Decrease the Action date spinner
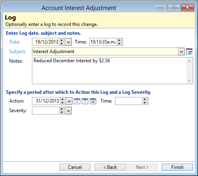Image resolution: width=198 pixels, height=176 pixels. (x=63, y=103)
